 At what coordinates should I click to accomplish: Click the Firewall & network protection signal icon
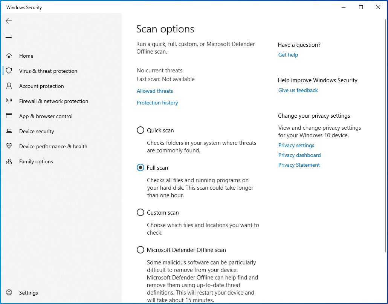[9, 101]
